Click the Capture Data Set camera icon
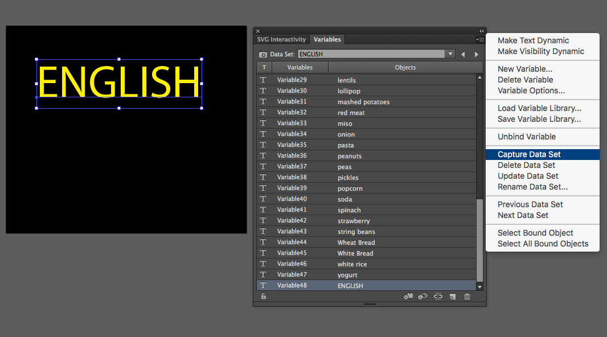The image size is (607, 337). coord(263,55)
